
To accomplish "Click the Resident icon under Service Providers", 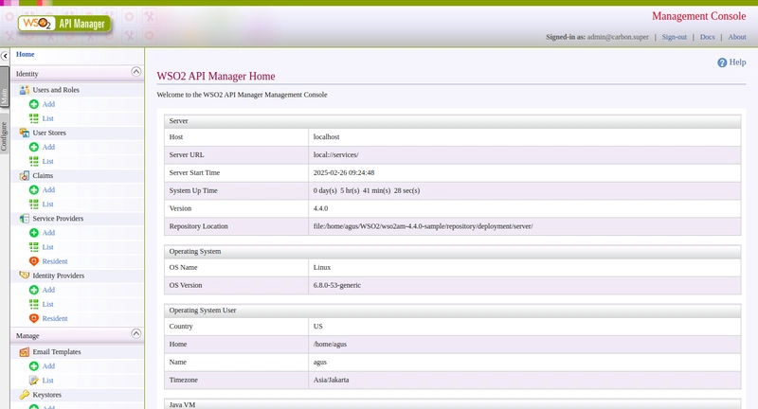I will click(x=34, y=261).
